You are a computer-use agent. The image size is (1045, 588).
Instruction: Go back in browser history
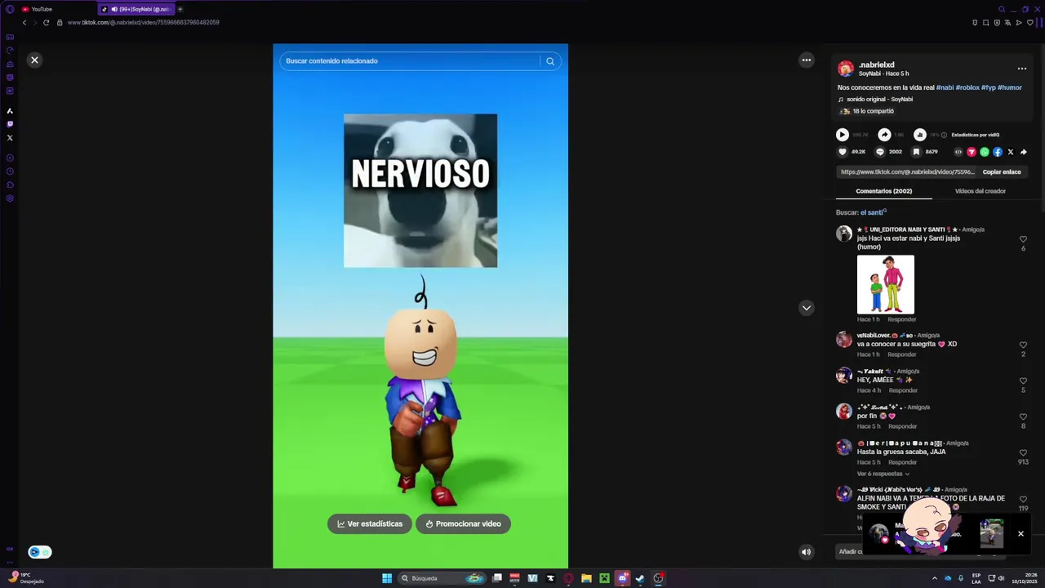(x=24, y=22)
